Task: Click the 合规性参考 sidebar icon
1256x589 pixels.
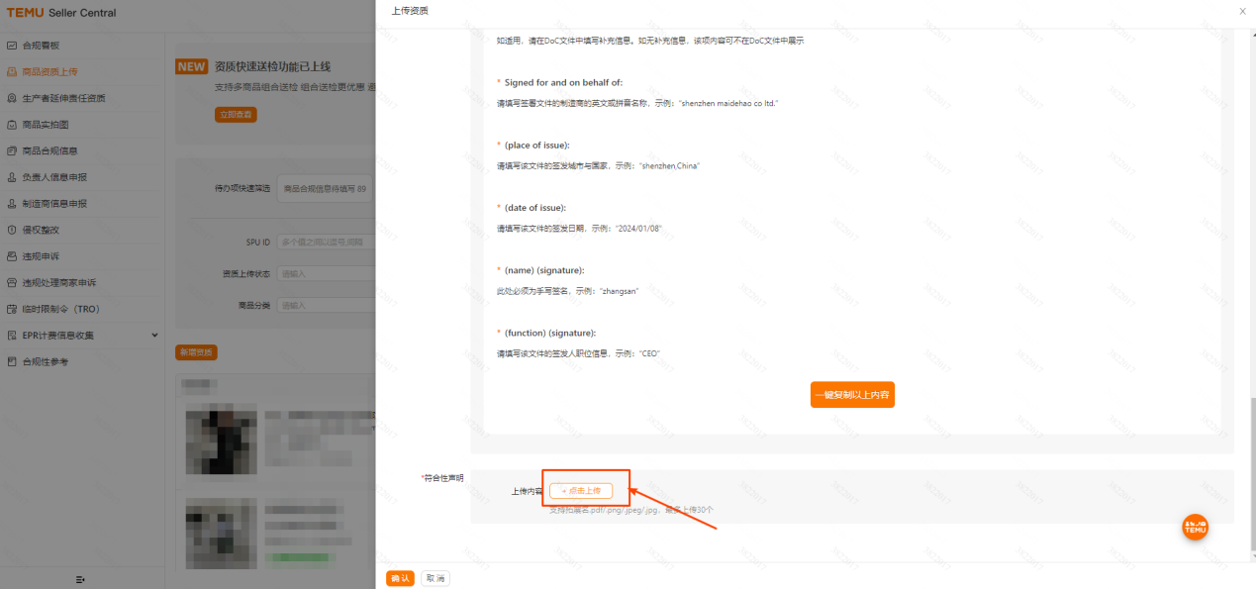Action: tap(12, 361)
